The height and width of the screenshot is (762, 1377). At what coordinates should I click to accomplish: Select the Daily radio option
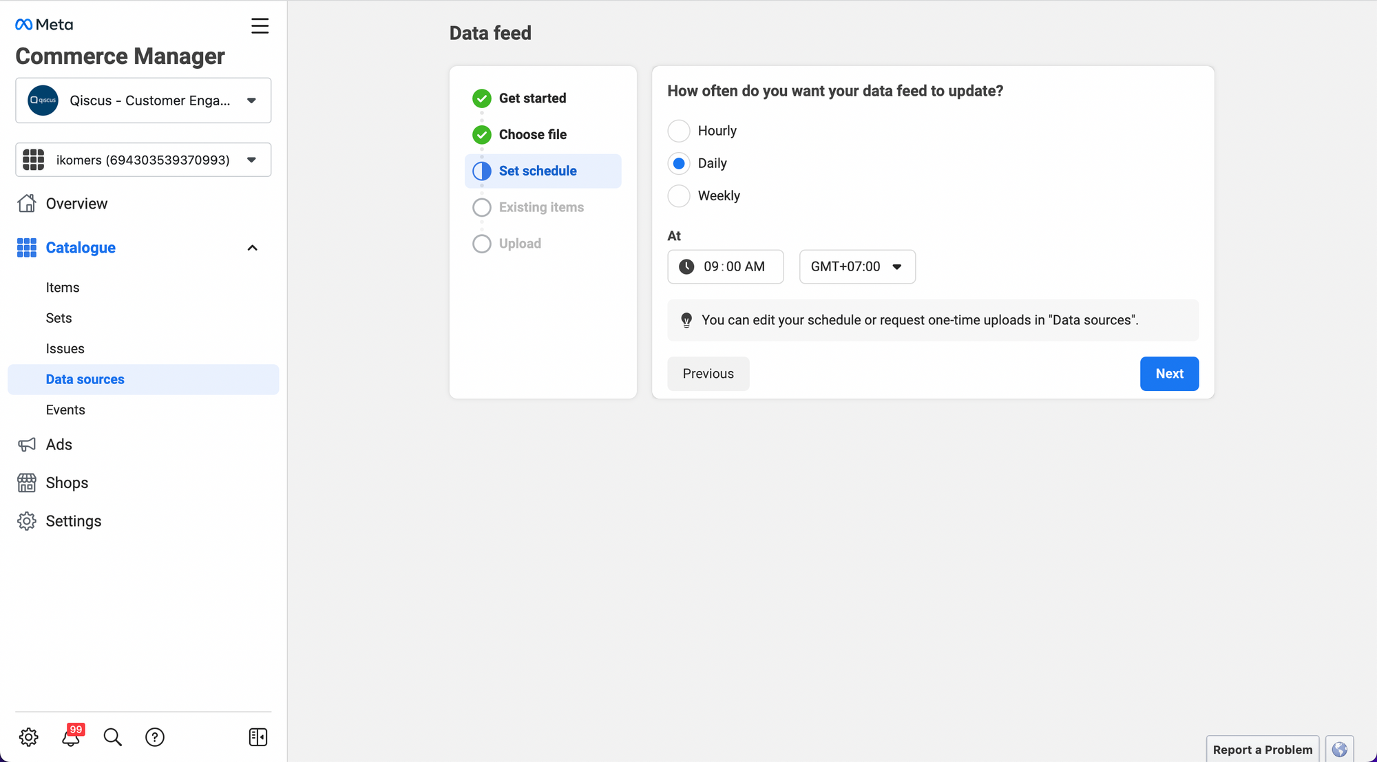[679, 163]
